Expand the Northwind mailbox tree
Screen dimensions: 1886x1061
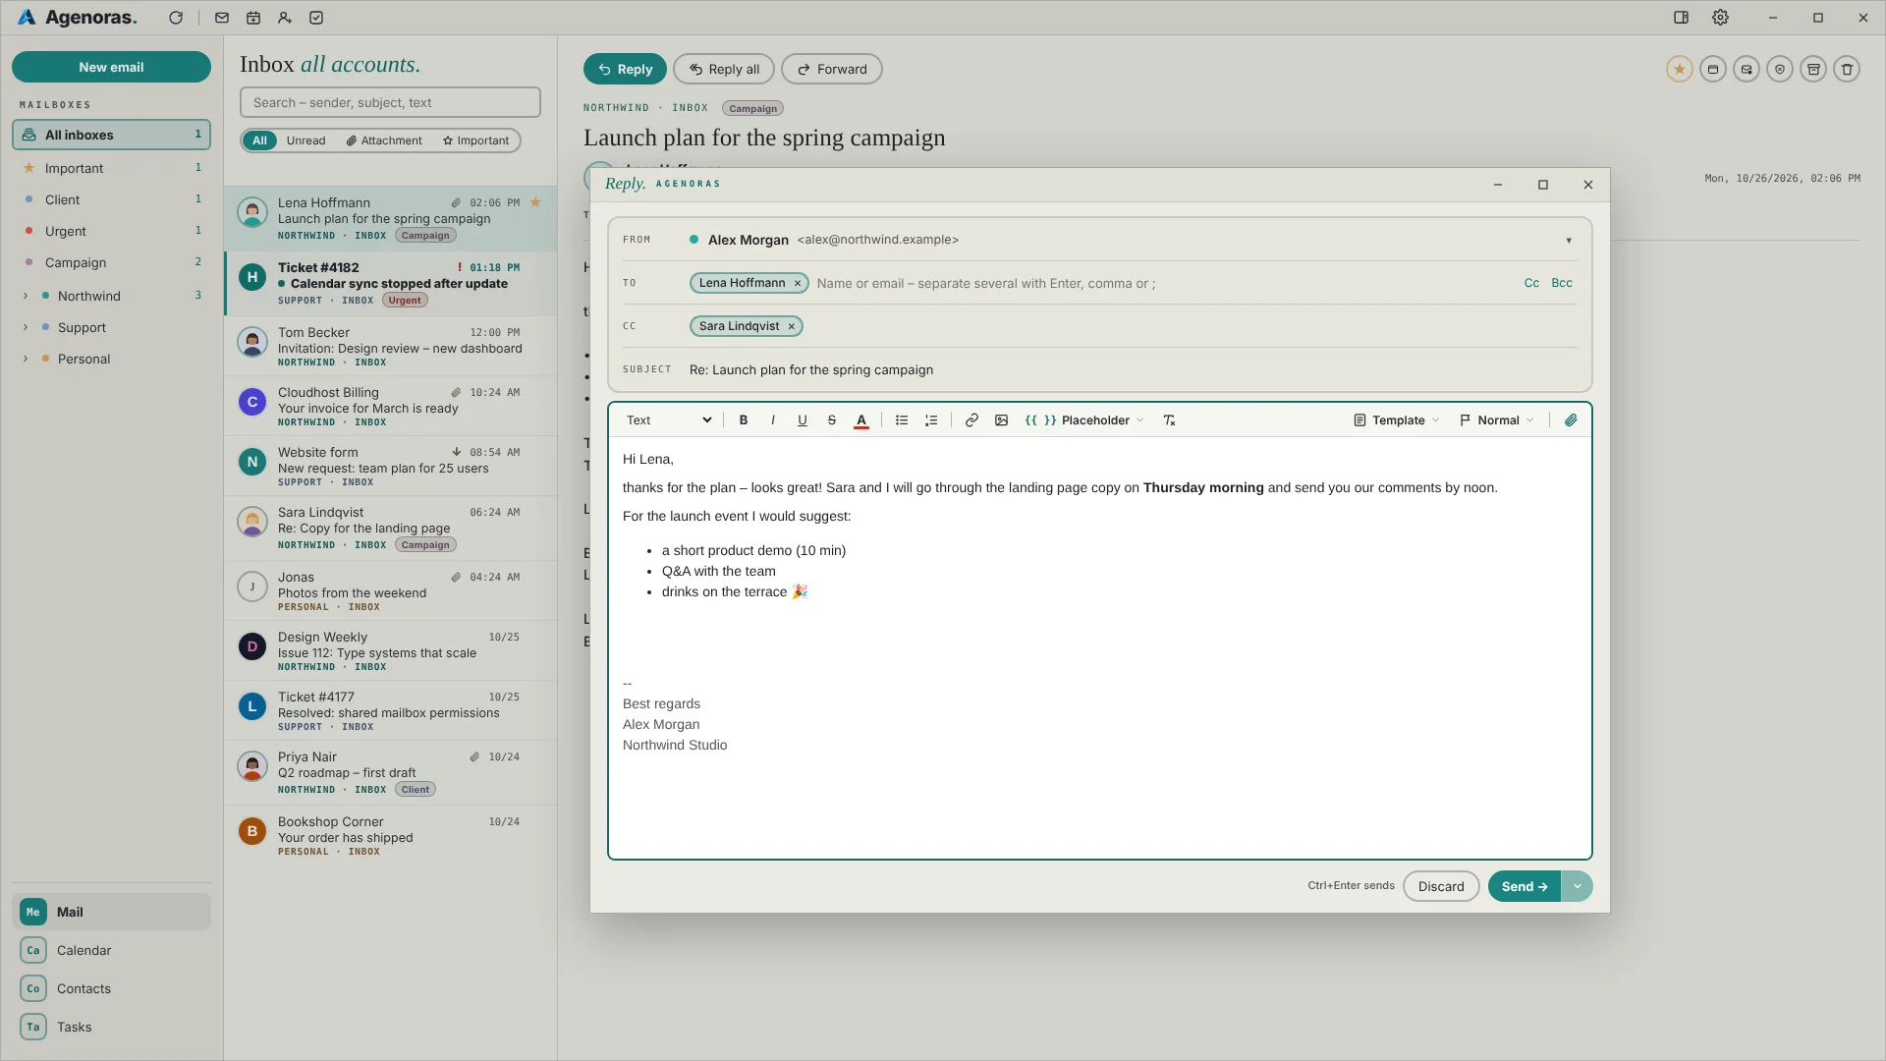[x=26, y=296]
